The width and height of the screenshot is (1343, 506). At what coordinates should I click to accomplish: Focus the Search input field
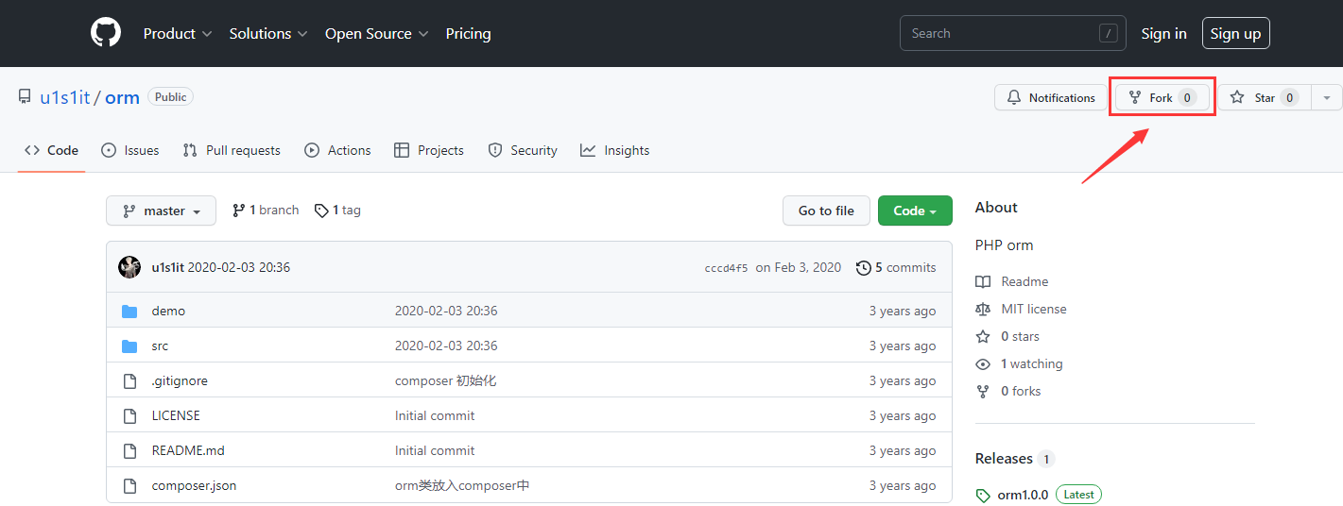(1013, 33)
